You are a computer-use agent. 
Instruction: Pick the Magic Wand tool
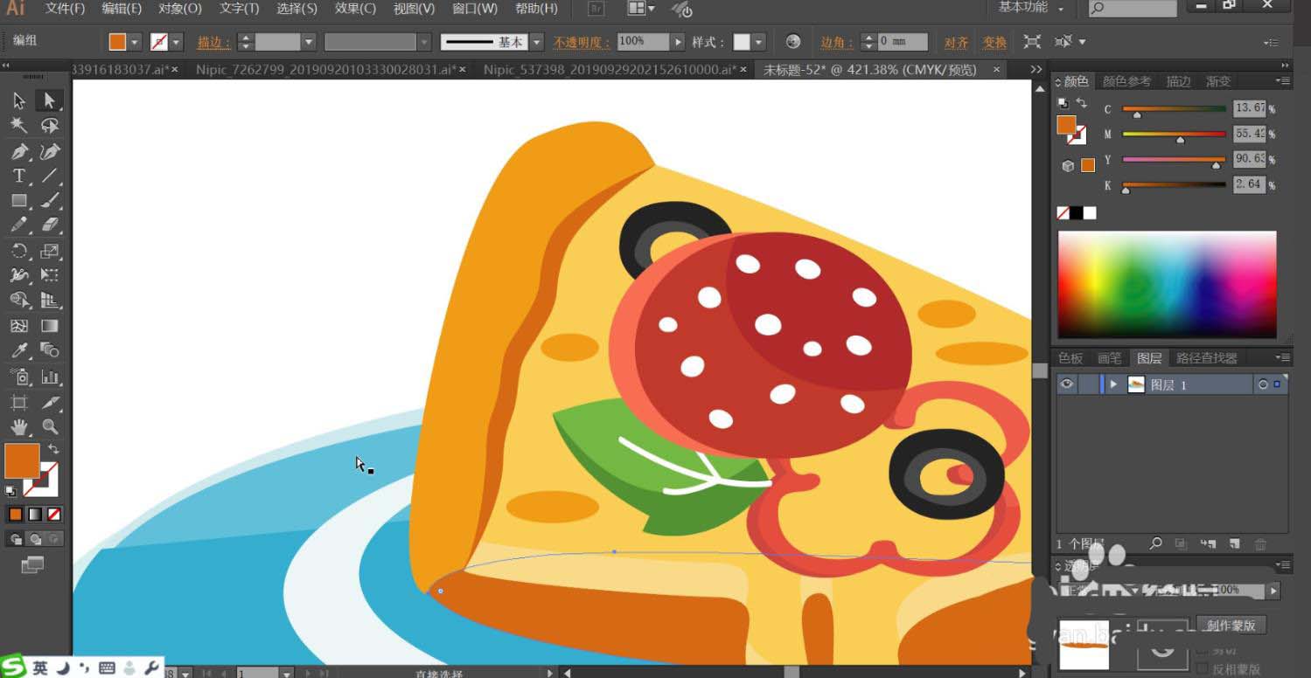(x=18, y=126)
